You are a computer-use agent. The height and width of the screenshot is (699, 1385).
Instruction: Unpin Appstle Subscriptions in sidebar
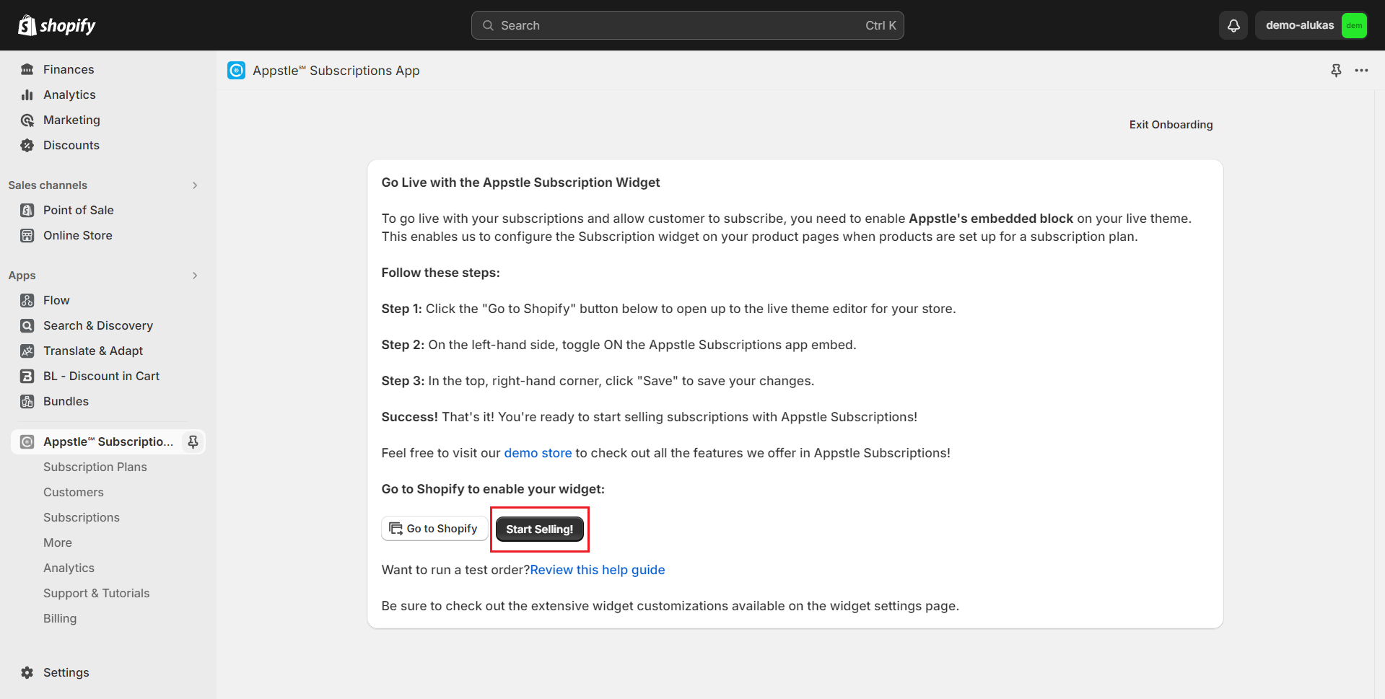193,441
